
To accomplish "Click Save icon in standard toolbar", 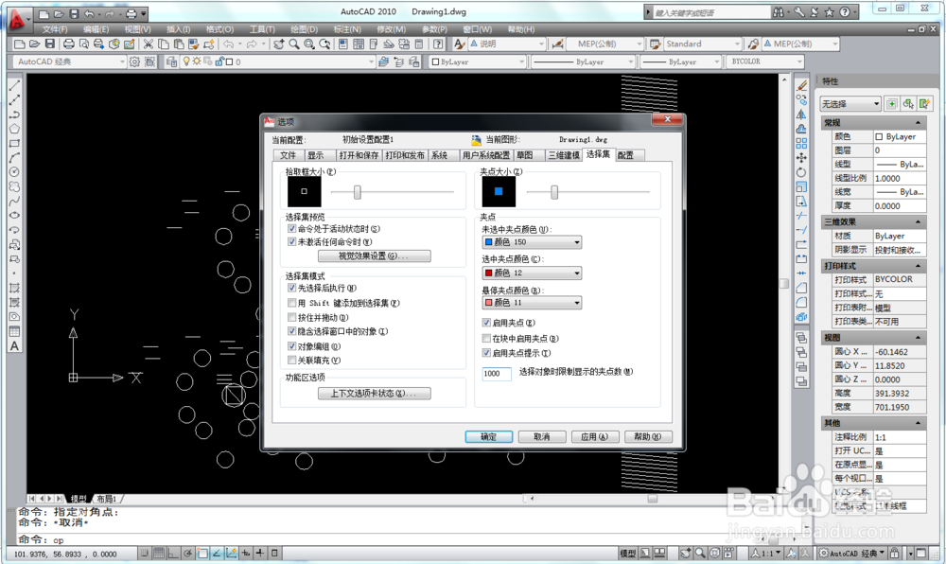I will tap(50, 44).
